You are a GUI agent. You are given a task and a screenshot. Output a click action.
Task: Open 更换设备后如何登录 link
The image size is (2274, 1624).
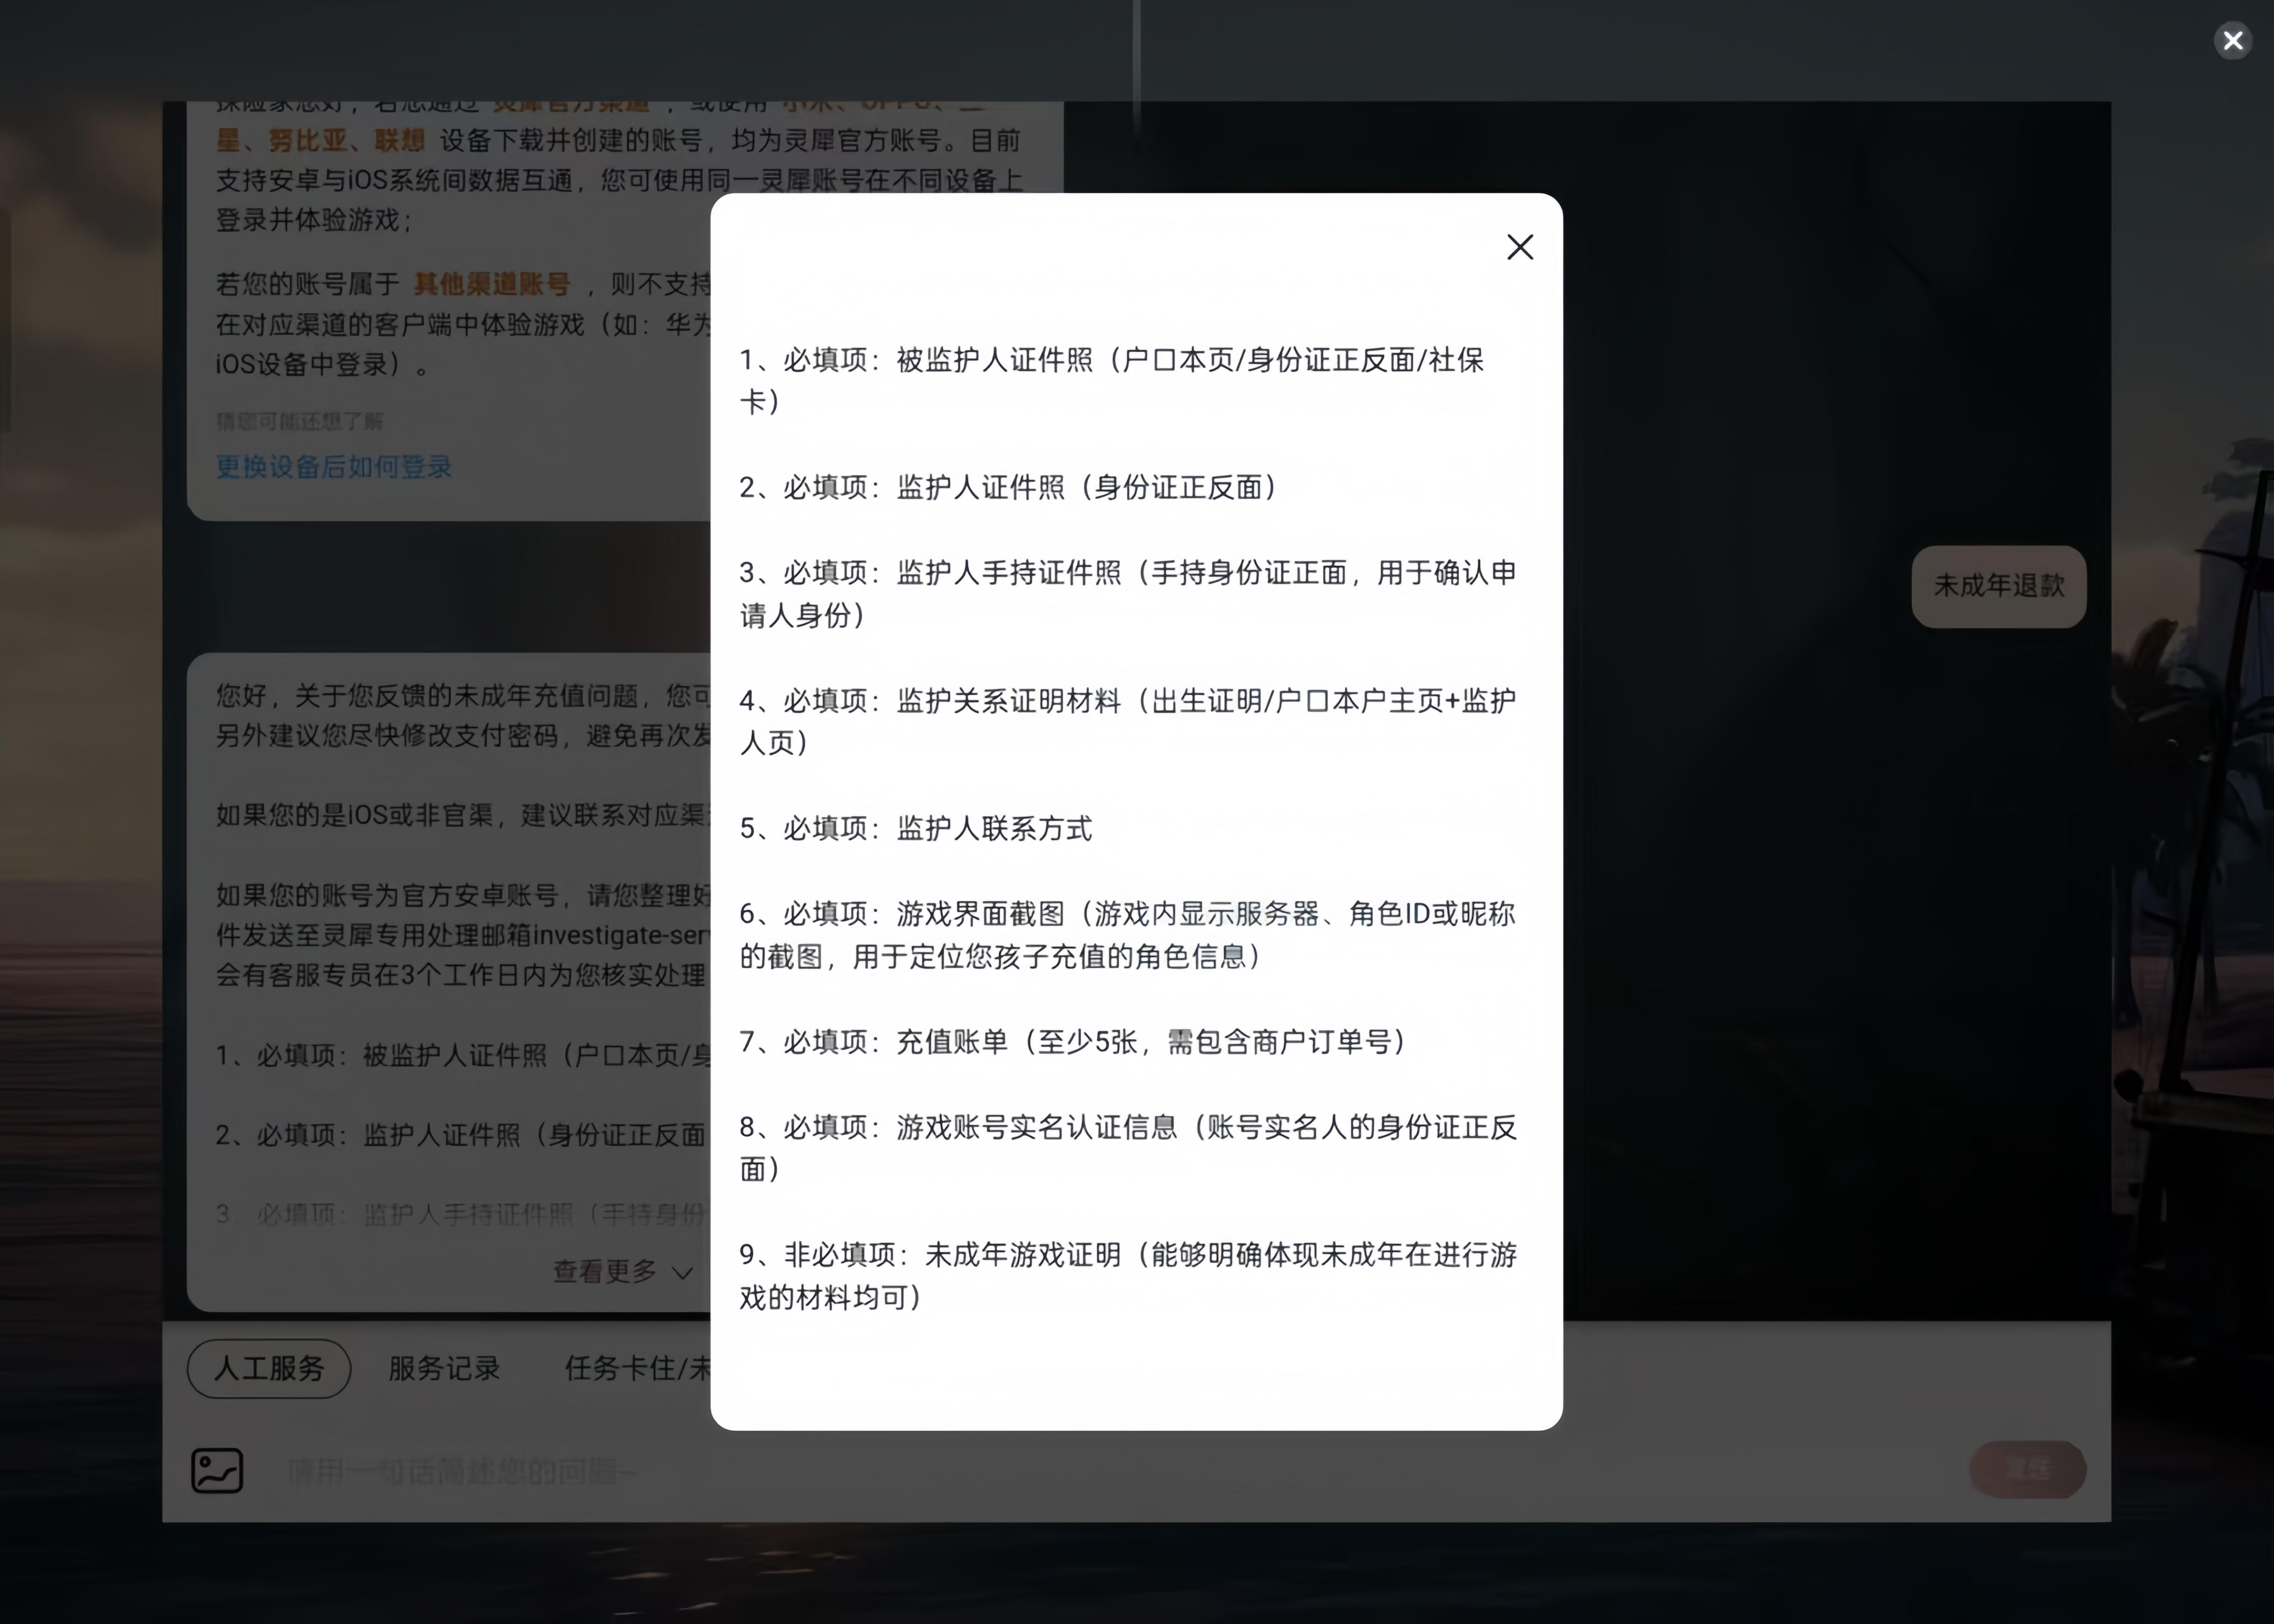click(x=334, y=467)
